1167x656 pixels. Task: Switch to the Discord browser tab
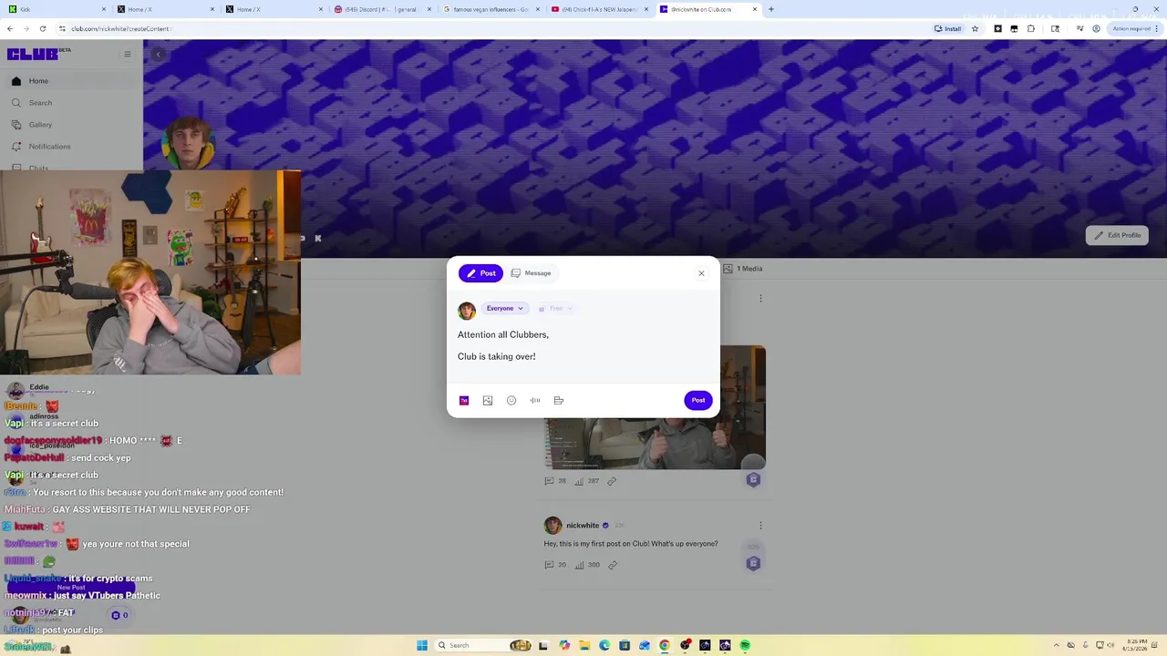pyautogui.click(x=383, y=9)
